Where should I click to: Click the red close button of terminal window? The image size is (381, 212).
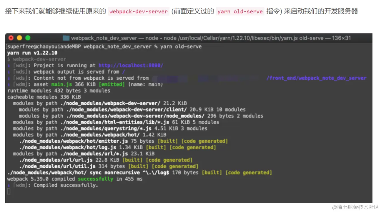click(11, 38)
